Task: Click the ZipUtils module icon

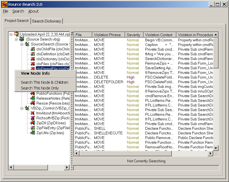Action: [33, 133]
